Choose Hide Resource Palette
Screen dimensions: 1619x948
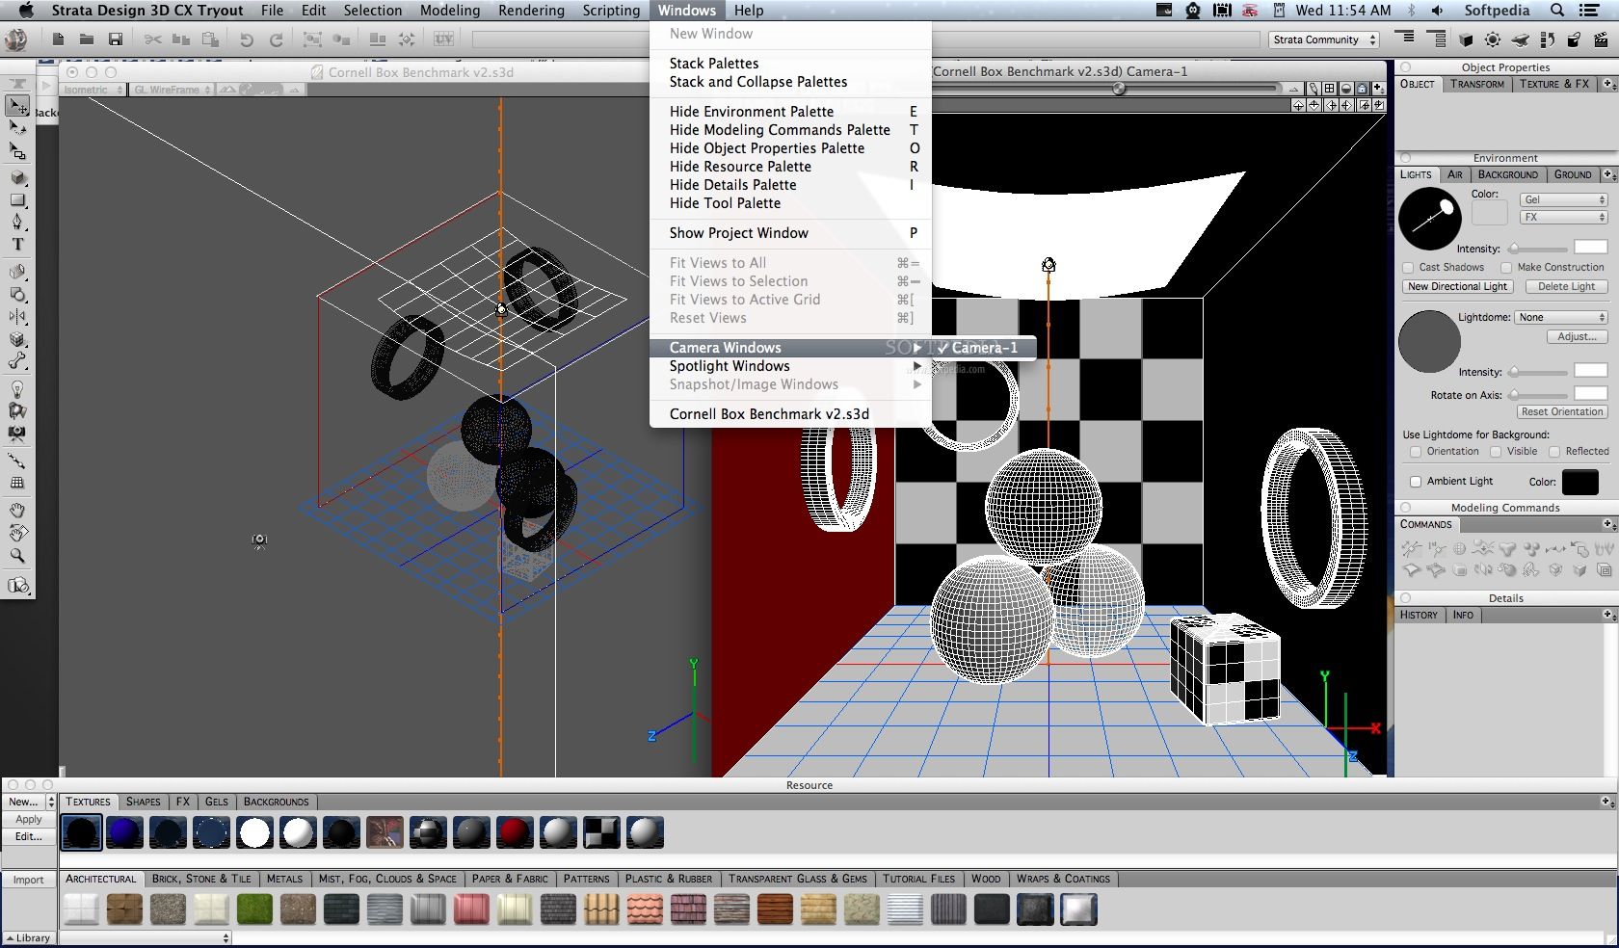click(740, 167)
